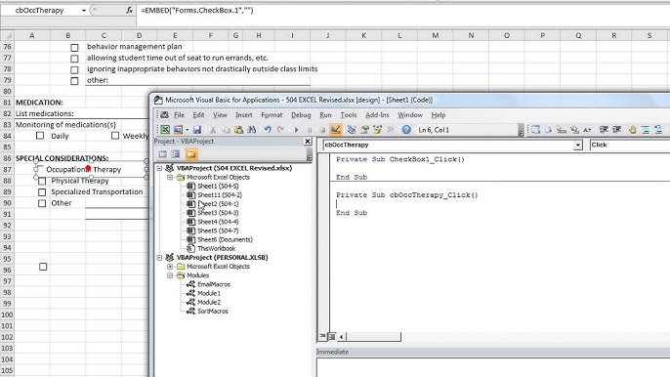This screenshot has height=377, width=670.
Task: Click the View Microsoft Excel icon
Action: 165,130
